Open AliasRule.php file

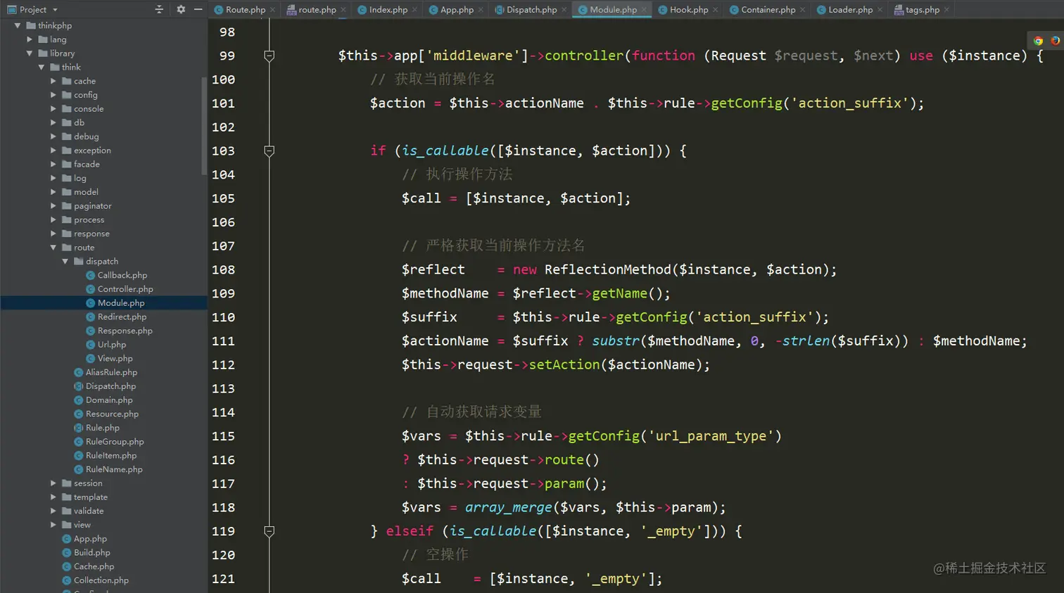click(111, 372)
